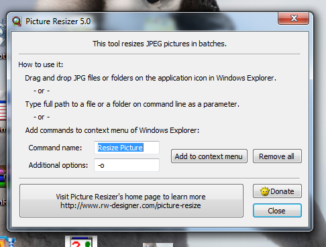Click the 'Add commands to context menu' text
Image resolution: width=326 pixels, height=247 pixels.
[112, 130]
